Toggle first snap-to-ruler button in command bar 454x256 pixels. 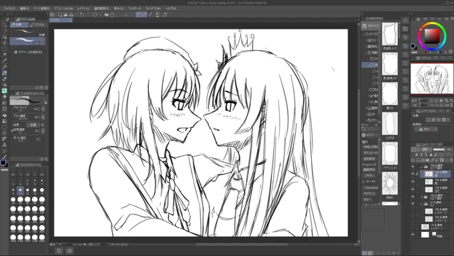[139, 14]
